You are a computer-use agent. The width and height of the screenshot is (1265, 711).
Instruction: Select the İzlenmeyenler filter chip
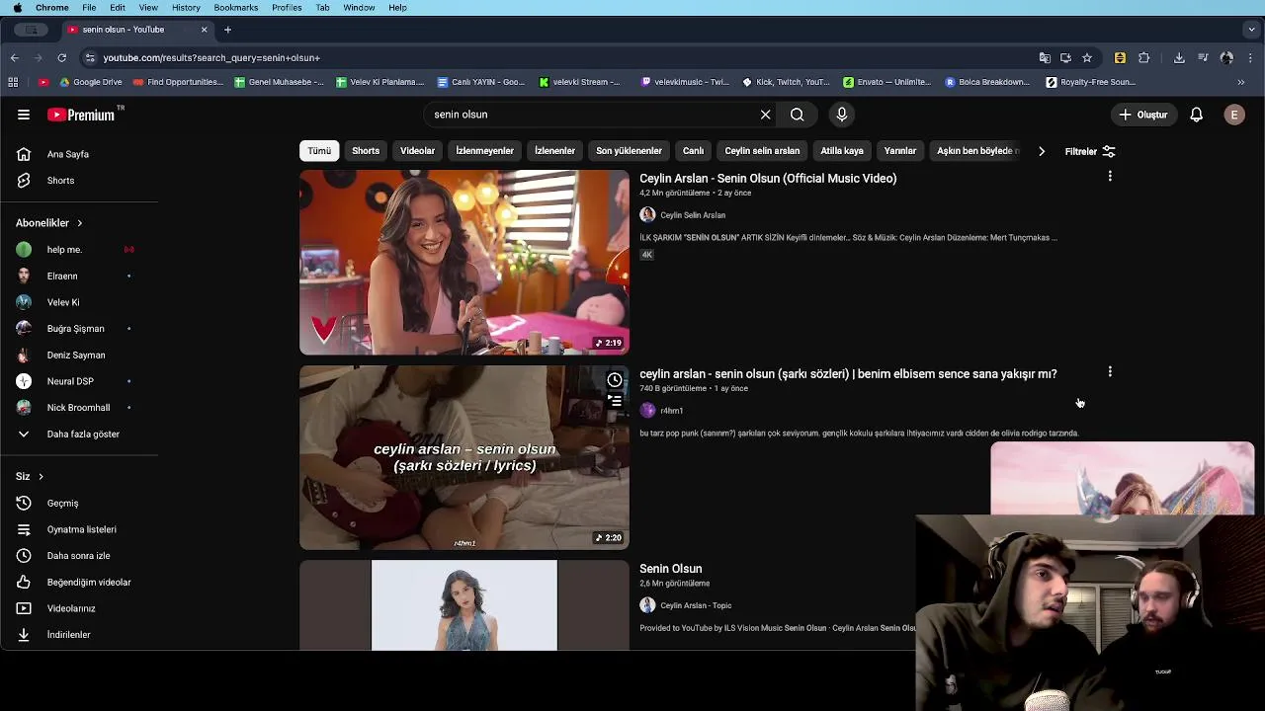click(484, 151)
